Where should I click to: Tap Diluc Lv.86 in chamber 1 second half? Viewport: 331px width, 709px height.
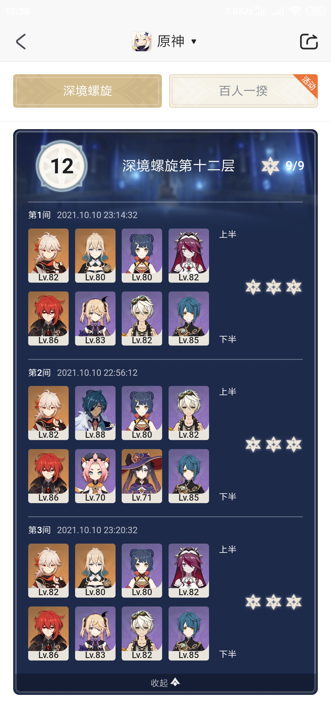48,318
